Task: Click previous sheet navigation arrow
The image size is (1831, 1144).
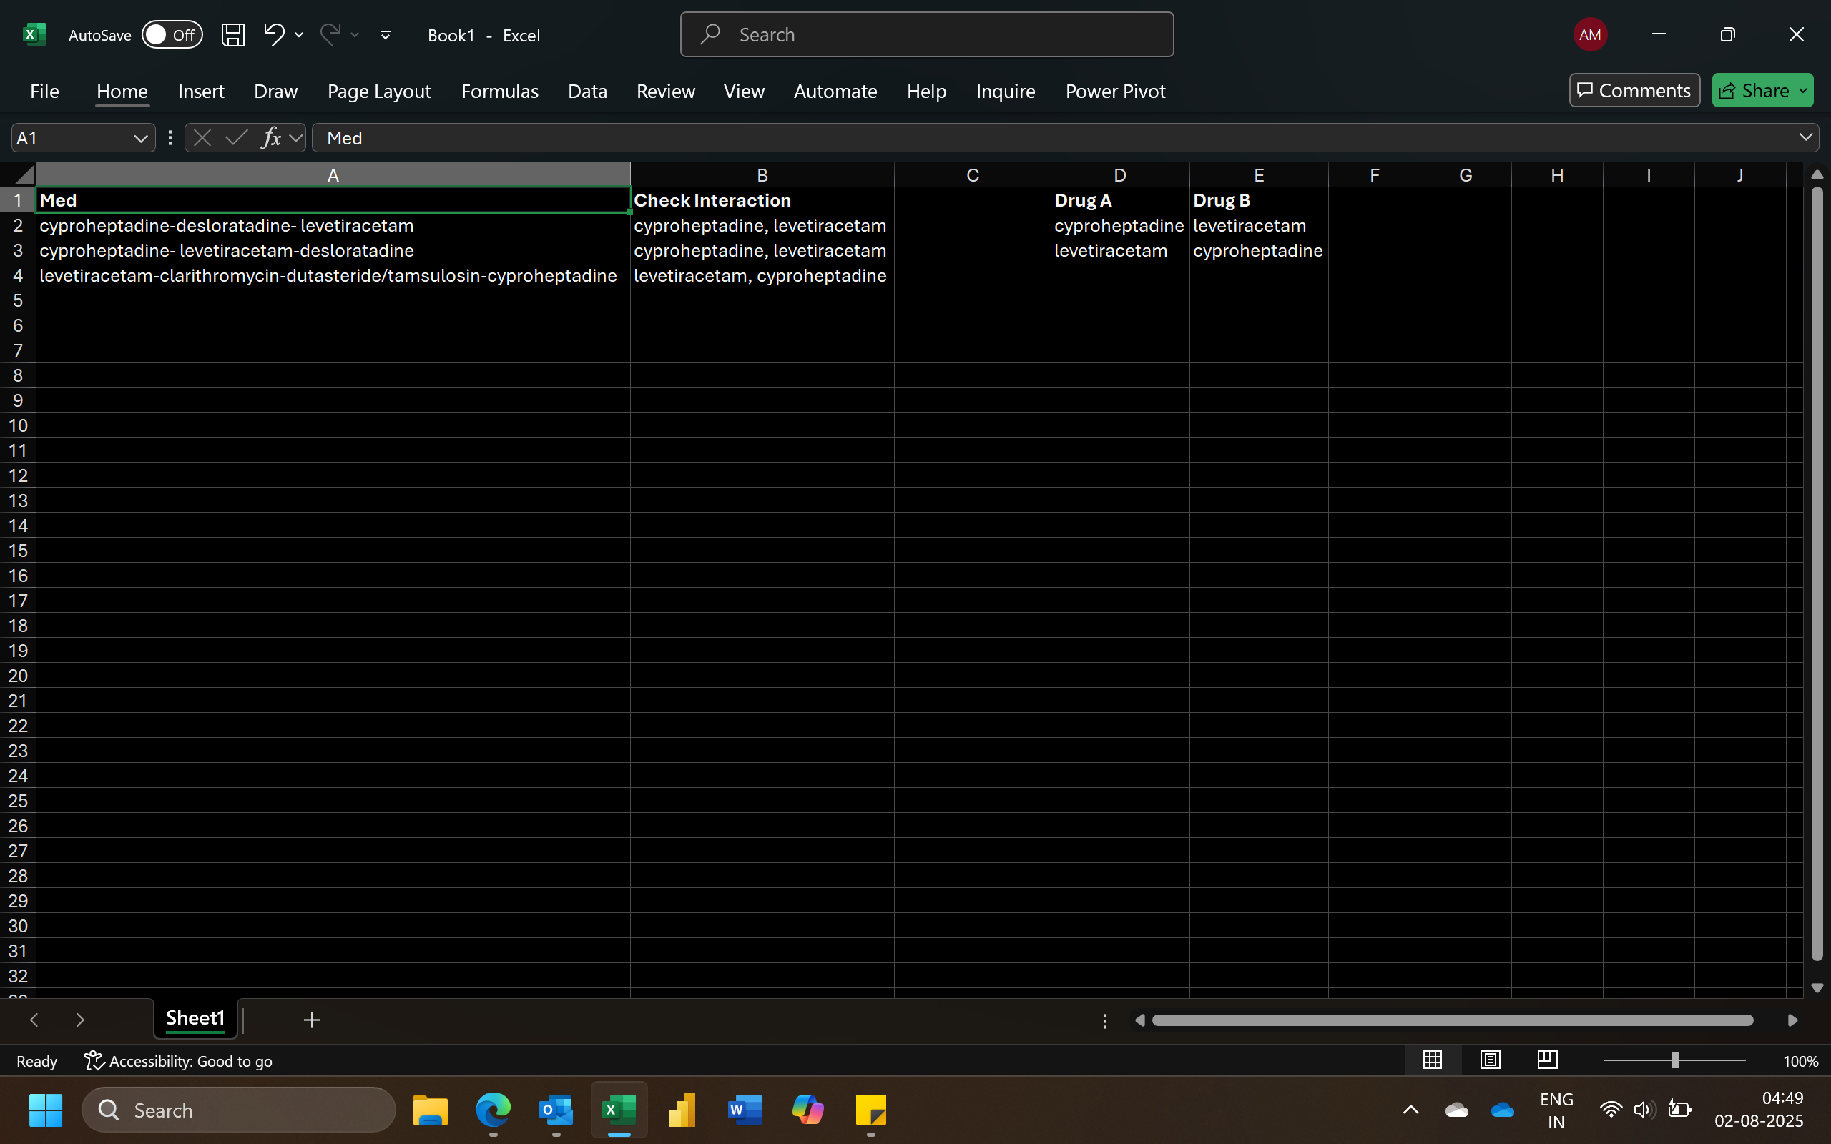Action: tap(34, 1020)
